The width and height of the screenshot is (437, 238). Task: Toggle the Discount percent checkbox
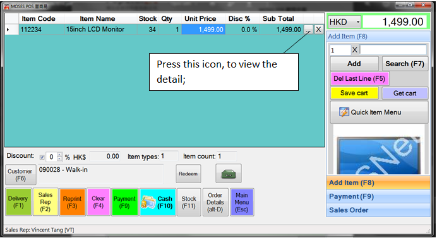coord(42,157)
